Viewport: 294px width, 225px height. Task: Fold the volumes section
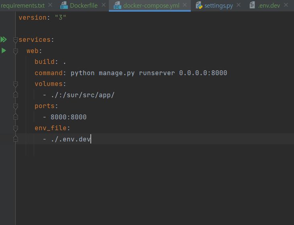tap(16, 84)
